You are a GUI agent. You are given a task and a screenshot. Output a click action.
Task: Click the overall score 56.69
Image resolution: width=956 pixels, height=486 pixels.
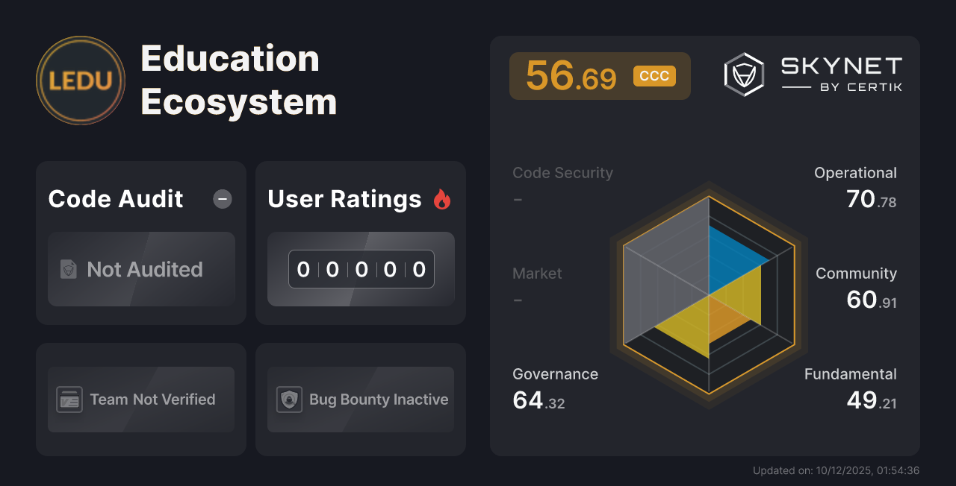pos(572,75)
